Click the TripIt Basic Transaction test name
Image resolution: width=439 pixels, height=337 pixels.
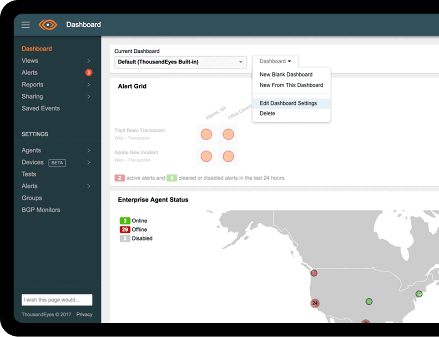[x=140, y=131]
